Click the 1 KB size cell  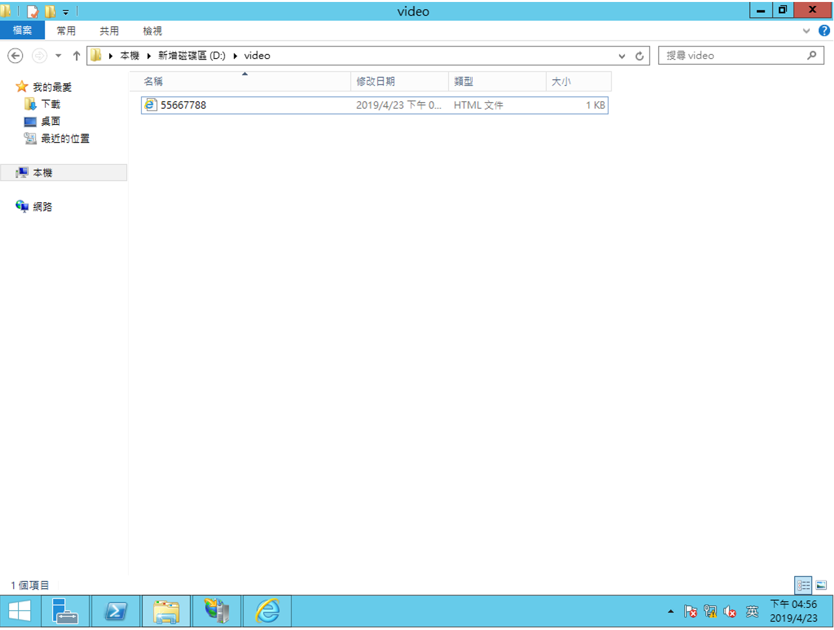(x=595, y=105)
